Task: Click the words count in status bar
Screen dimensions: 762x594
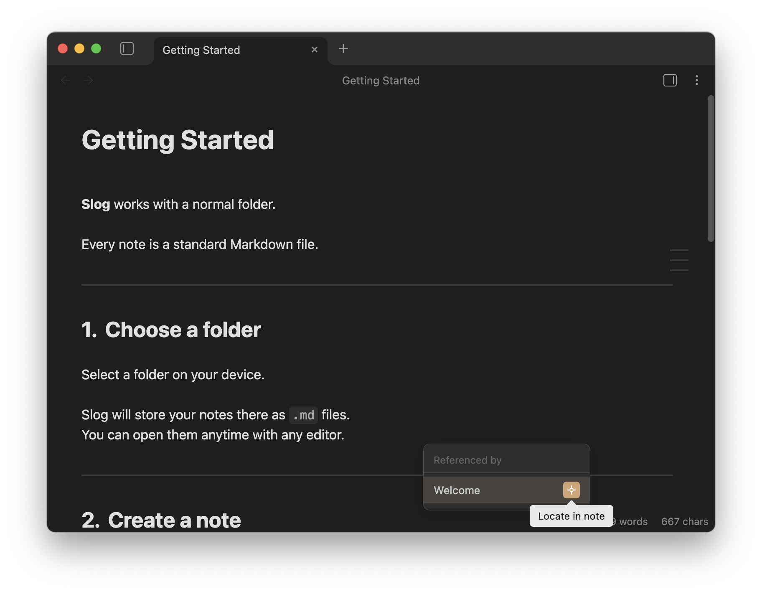Action: coord(632,521)
